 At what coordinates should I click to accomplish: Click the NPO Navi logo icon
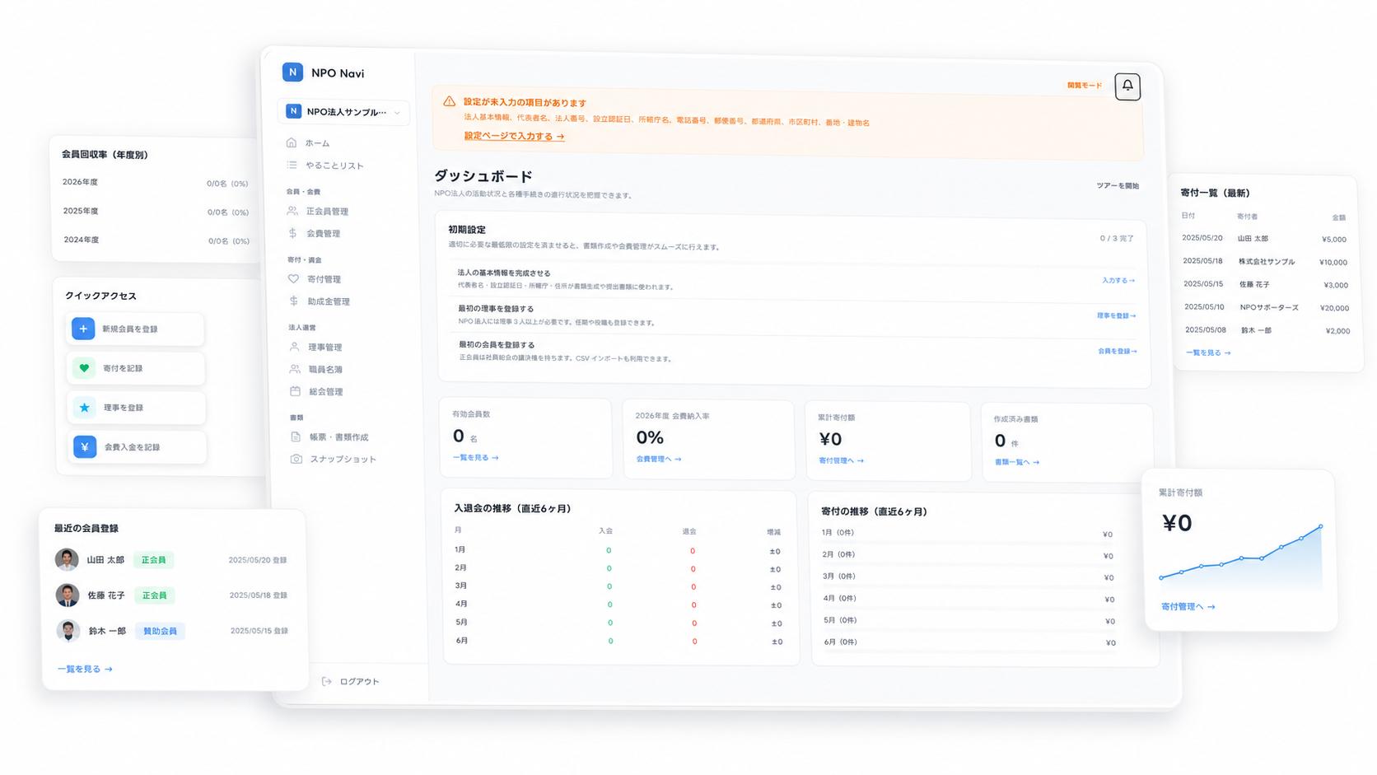pos(292,72)
